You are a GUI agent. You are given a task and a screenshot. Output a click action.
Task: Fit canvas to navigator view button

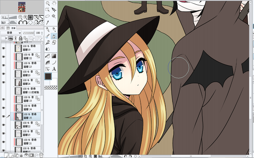click(x=31, y=17)
